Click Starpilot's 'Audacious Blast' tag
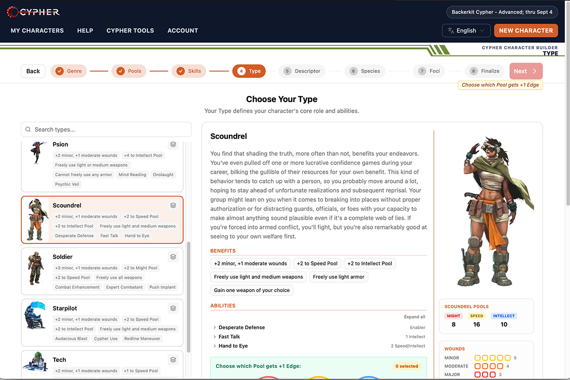 coord(71,339)
